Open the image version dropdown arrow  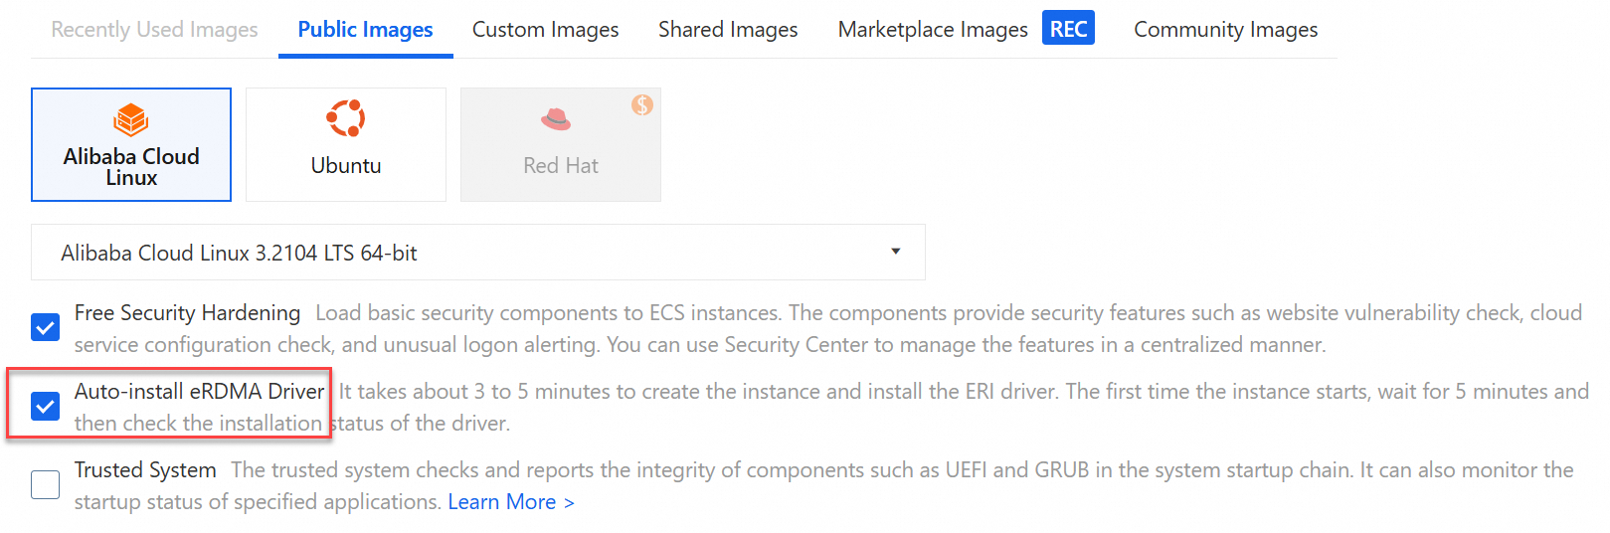[x=895, y=252]
